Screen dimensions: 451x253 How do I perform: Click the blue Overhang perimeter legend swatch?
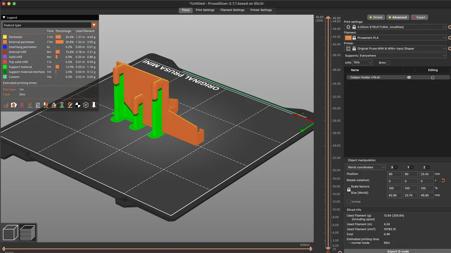(x=5, y=47)
